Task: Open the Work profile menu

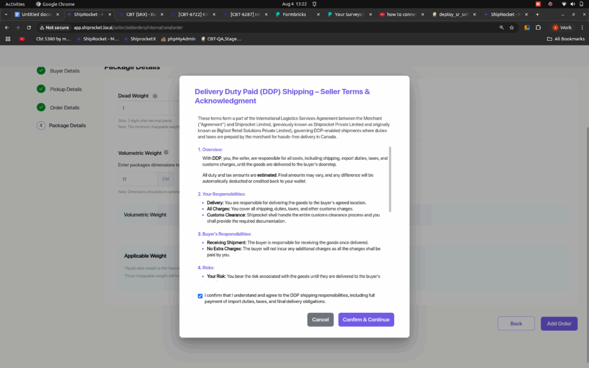Action: 562,27
